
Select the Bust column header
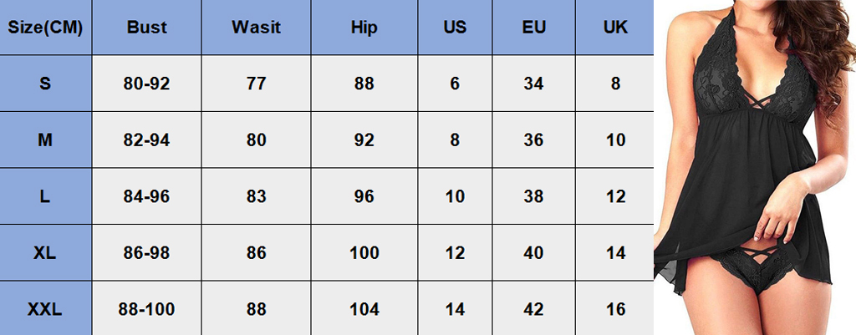(x=147, y=28)
